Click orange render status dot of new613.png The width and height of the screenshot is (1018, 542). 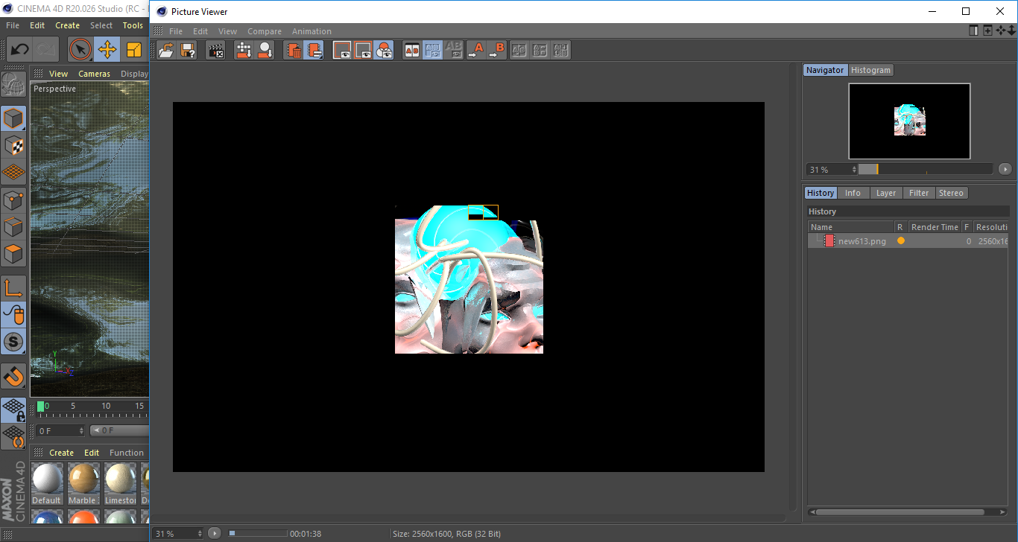point(901,241)
